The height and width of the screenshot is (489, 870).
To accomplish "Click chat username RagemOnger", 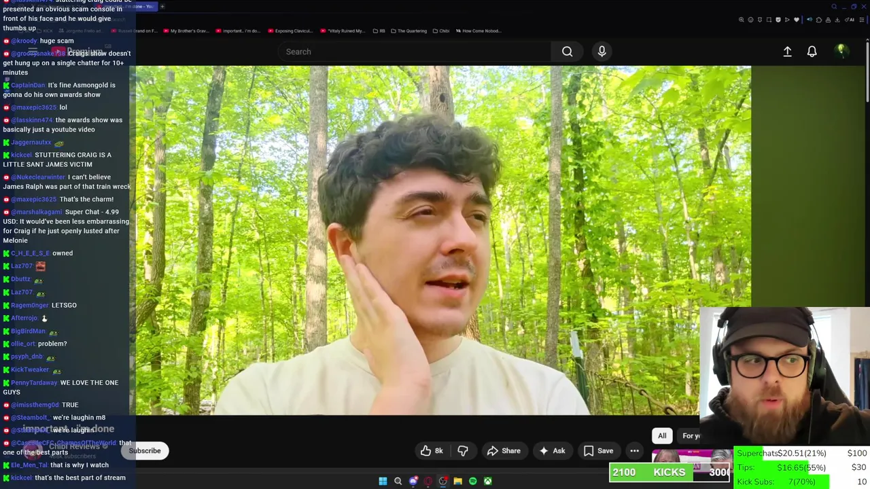I will point(30,306).
